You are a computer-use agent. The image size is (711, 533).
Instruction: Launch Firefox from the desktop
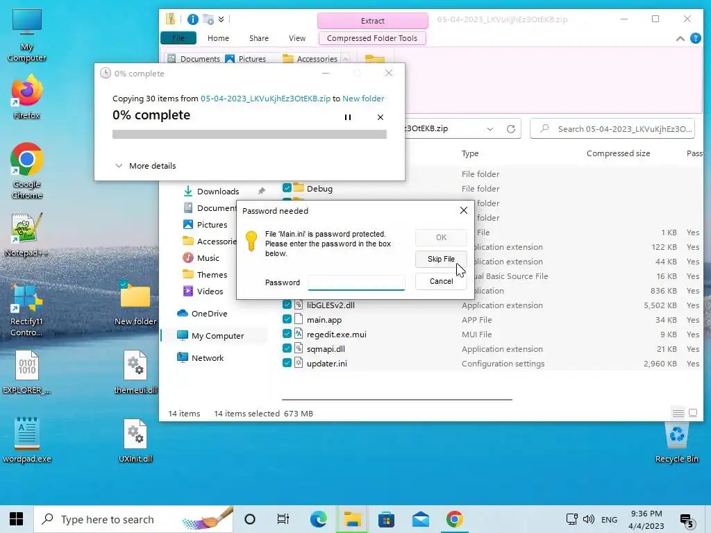click(27, 97)
